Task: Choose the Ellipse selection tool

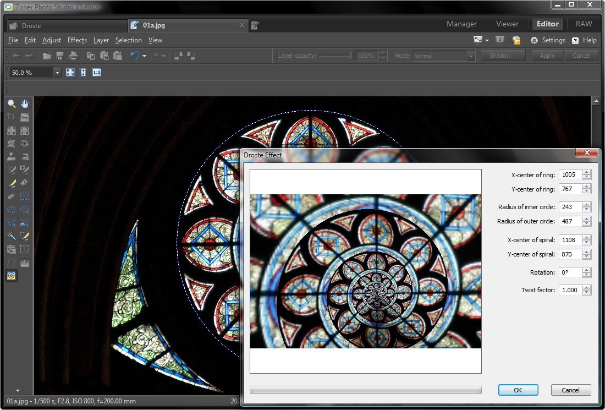Action: pos(11,210)
